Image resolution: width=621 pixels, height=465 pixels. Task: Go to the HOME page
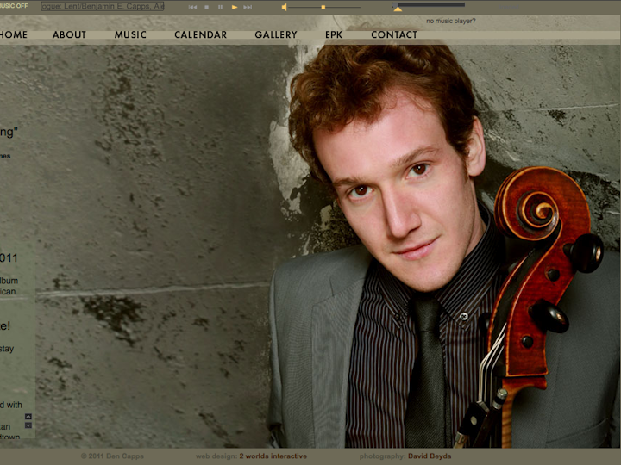pos(13,35)
